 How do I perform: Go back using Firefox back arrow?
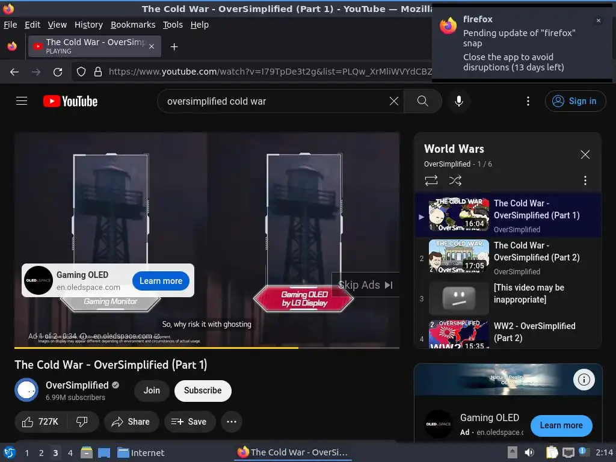coord(14,72)
